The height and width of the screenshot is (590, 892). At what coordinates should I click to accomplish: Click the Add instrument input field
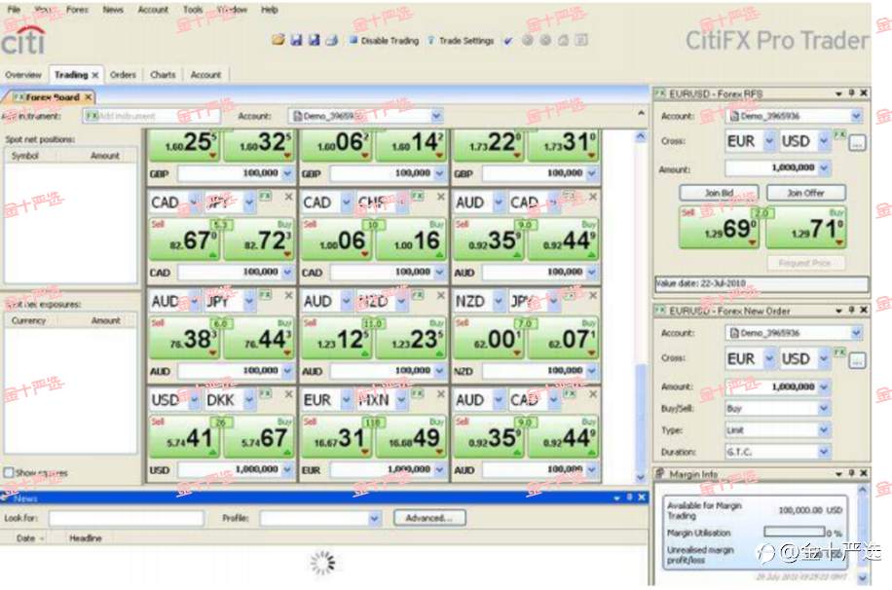tap(151, 116)
